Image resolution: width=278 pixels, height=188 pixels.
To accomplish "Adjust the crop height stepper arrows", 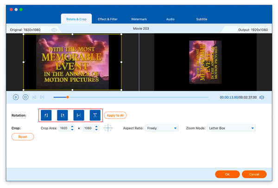I will click(97, 128).
